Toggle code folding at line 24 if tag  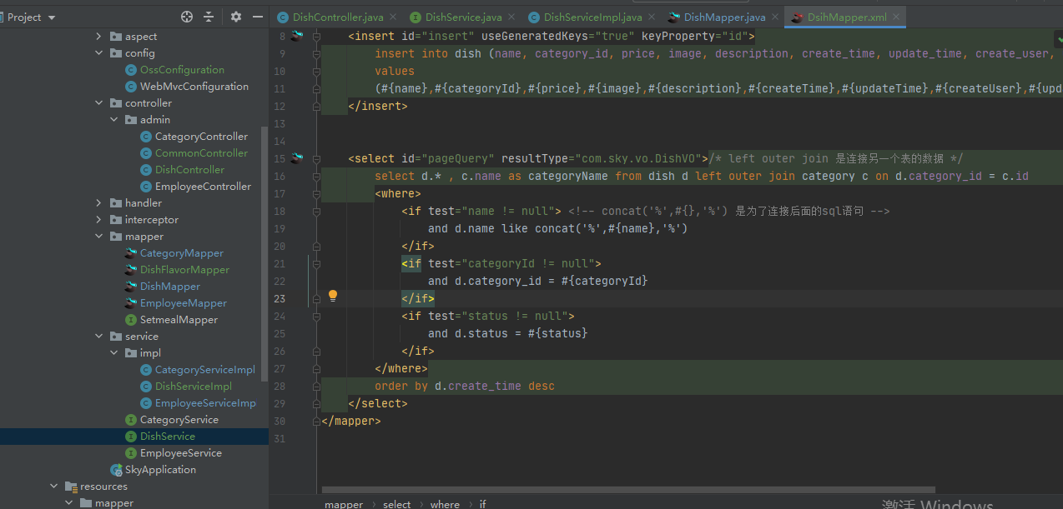[x=316, y=316]
